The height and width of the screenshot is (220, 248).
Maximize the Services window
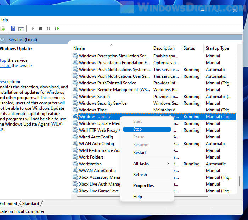click(x=219, y=10)
